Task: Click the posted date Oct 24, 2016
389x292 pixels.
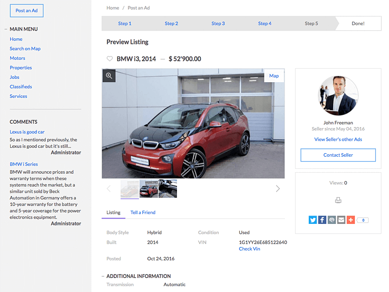Action: tap(161, 259)
